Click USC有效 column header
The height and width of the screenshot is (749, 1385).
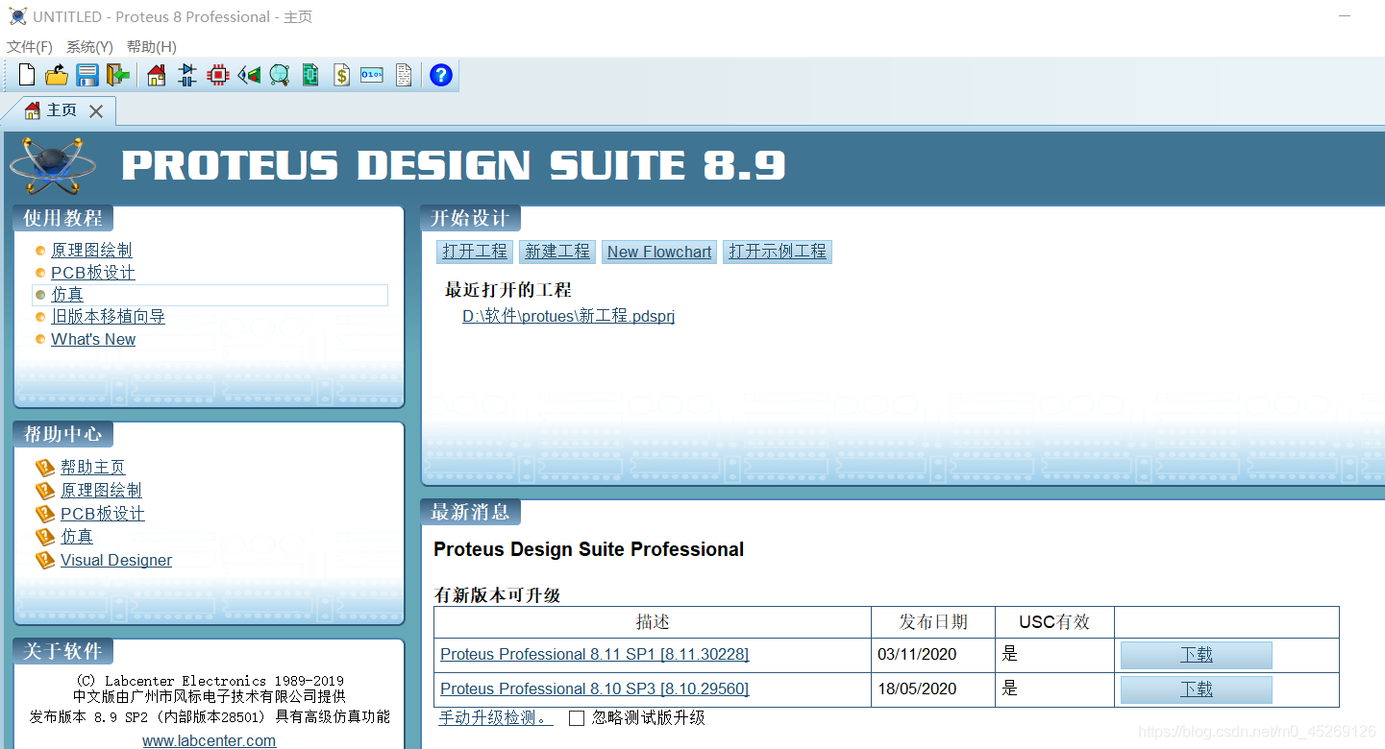1054,622
